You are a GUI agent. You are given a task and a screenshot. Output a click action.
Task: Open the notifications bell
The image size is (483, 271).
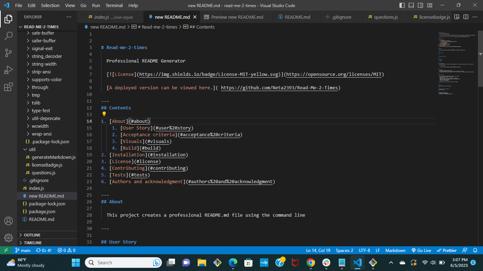tap(475, 250)
